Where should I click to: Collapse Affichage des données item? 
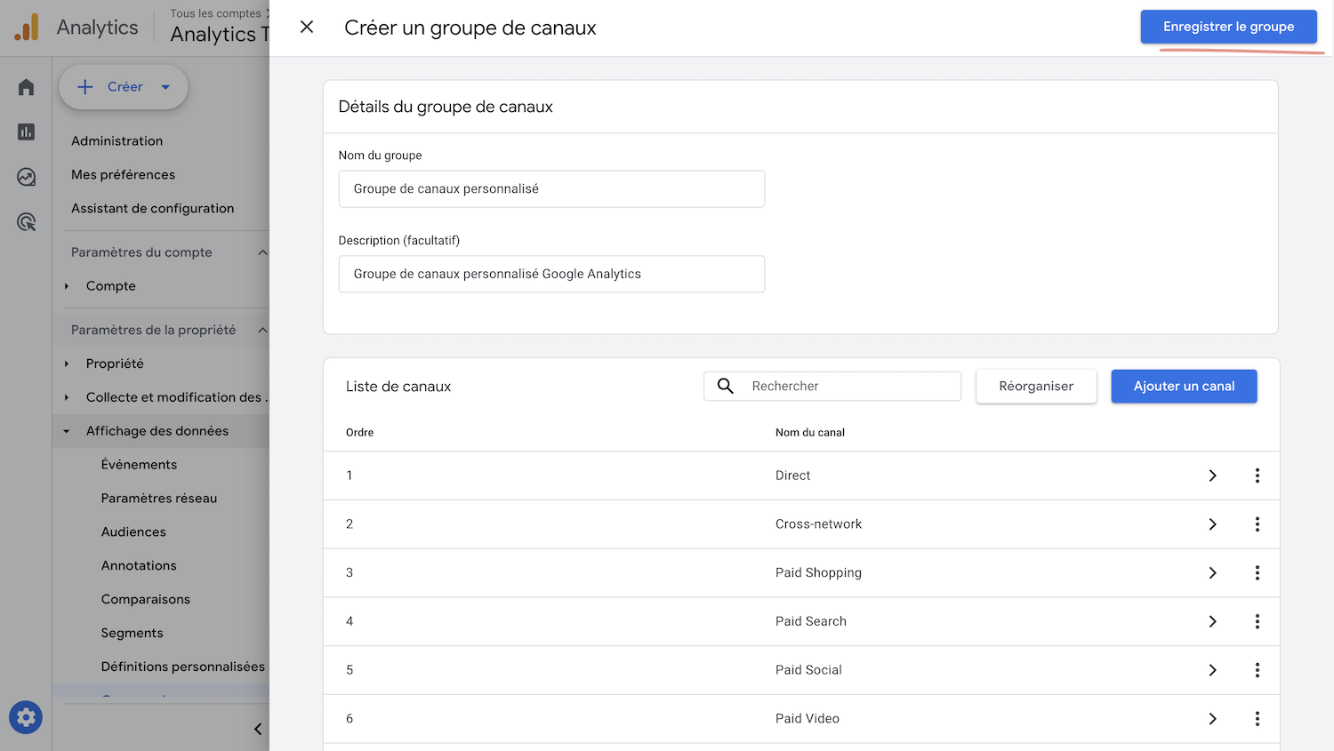(x=67, y=431)
